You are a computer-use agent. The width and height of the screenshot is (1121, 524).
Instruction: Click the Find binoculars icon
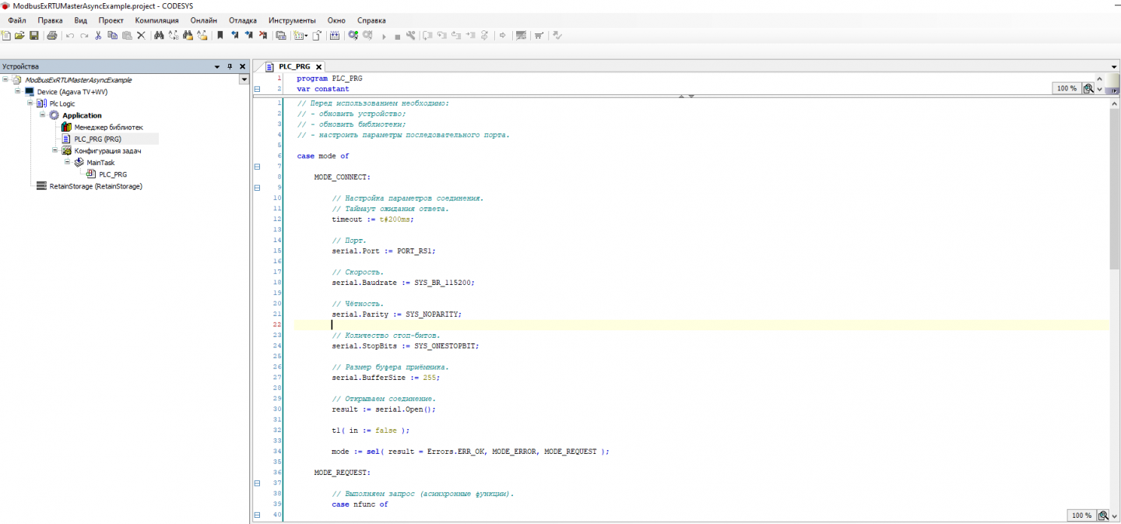159,36
